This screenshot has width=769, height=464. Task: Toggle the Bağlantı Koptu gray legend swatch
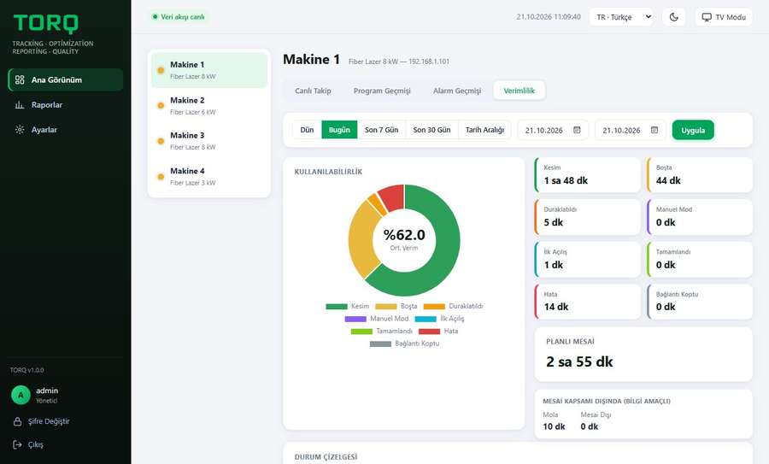(x=380, y=344)
